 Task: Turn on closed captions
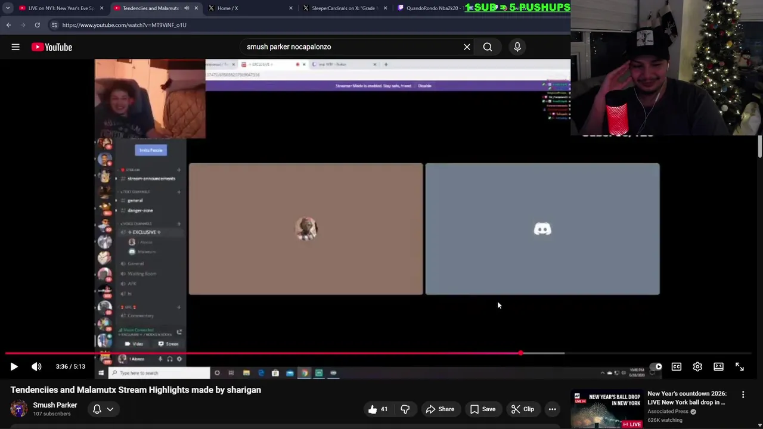click(x=677, y=366)
